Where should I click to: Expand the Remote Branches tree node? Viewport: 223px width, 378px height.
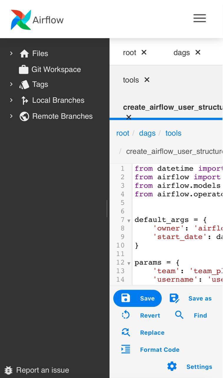click(x=11, y=116)
